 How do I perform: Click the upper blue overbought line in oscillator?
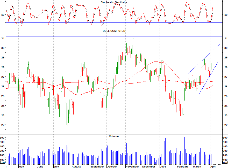pos(114,7)
